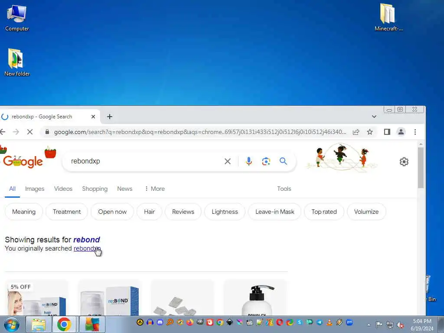Image resolution: width=444 pixels, height=333 pixels.
Task: Open Google quick settings gear
Action: point(404,162)
